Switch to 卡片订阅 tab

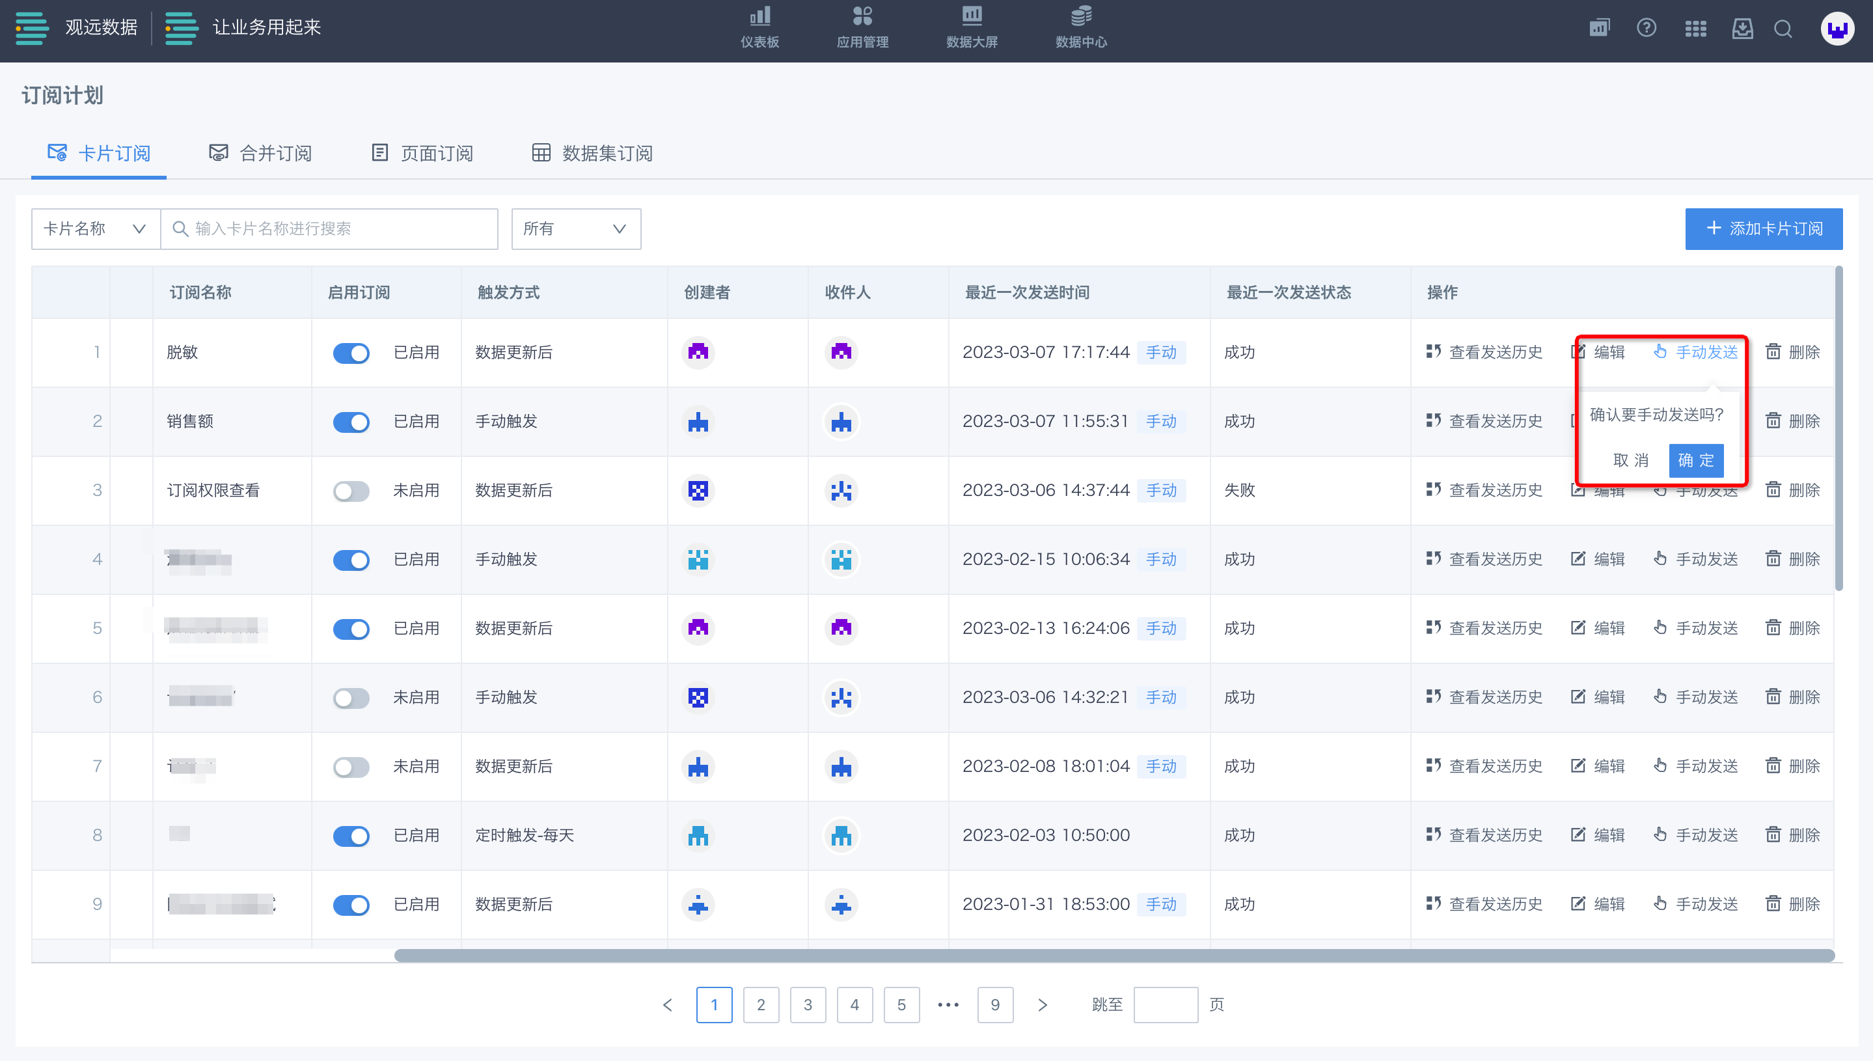[98, 153]
